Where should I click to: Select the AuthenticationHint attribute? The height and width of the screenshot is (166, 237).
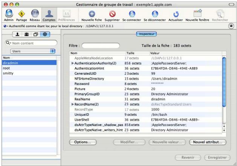(146, 68)
